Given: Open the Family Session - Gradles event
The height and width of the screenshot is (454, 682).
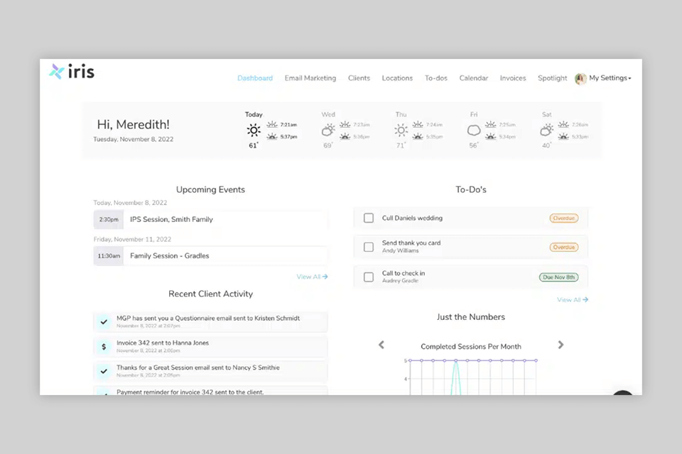Looking at the screenshot, I should point(210,256).
